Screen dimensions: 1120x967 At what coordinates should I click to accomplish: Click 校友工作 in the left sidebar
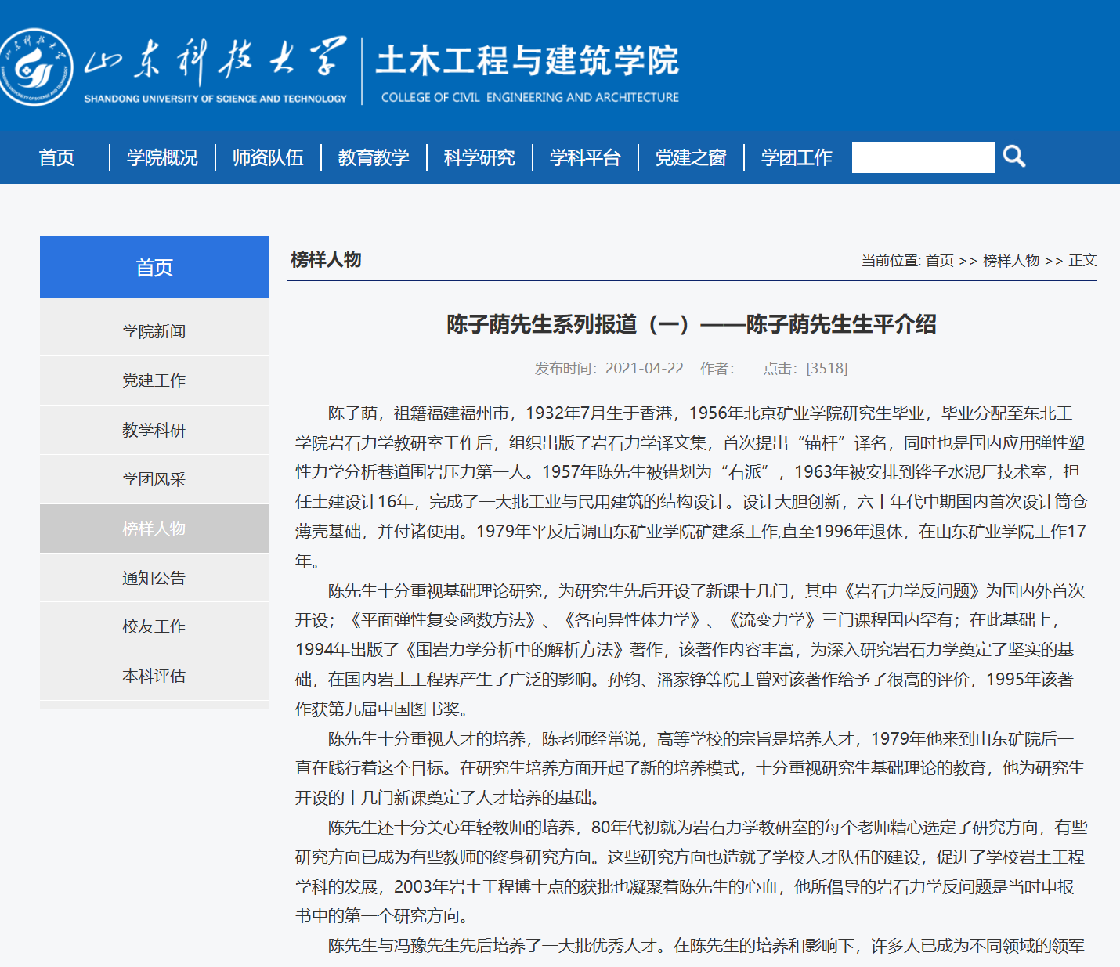154,626
